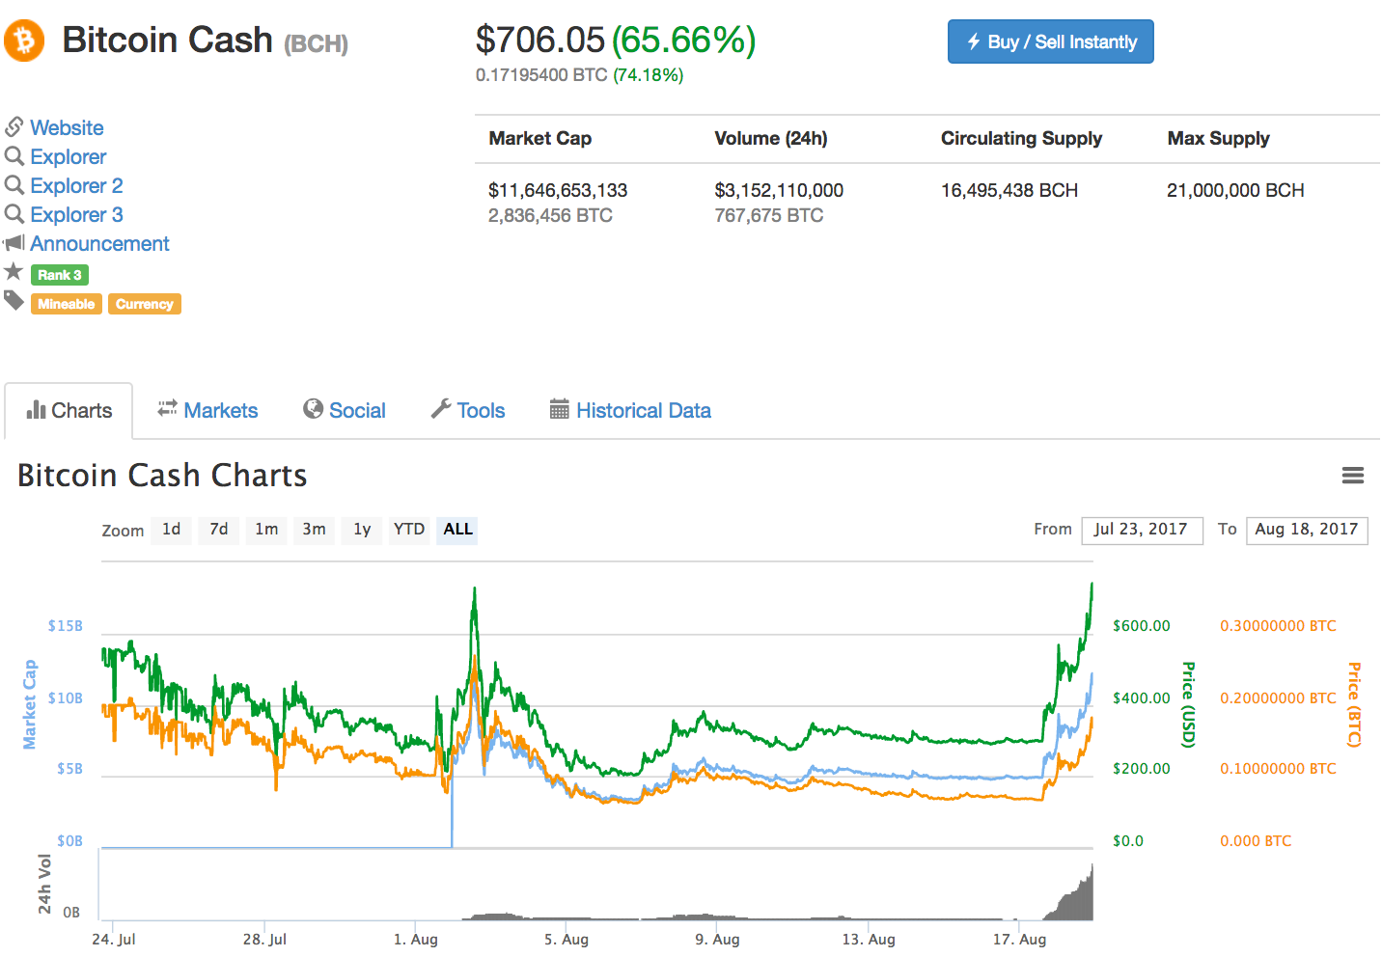Click the $15B market cap axis tick
The width and height of the screenshot is (1382, 957).
[66, 626]
